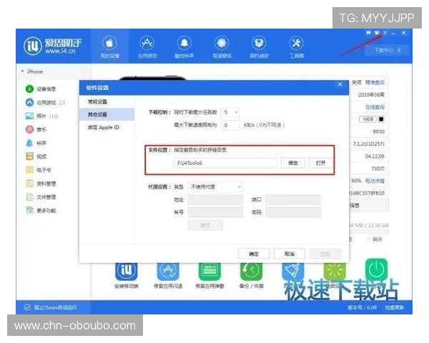Click the greyed Apply button
This screenshot has height=343, width=429.
coord(325,254)
